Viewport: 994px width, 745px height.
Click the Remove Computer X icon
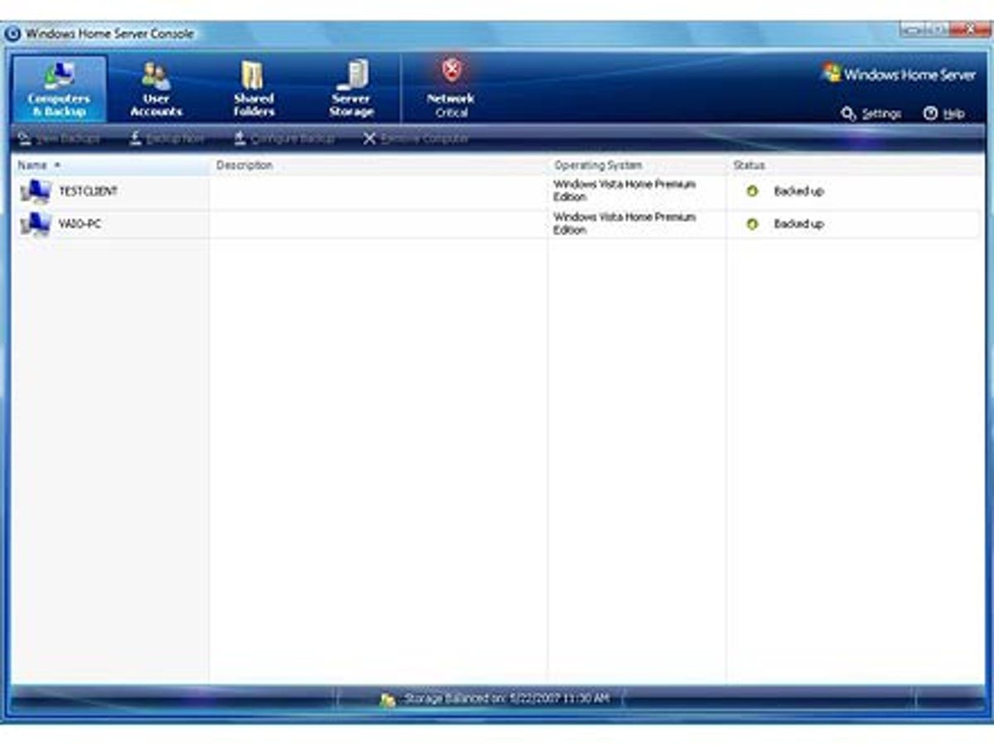coord(369,138)
